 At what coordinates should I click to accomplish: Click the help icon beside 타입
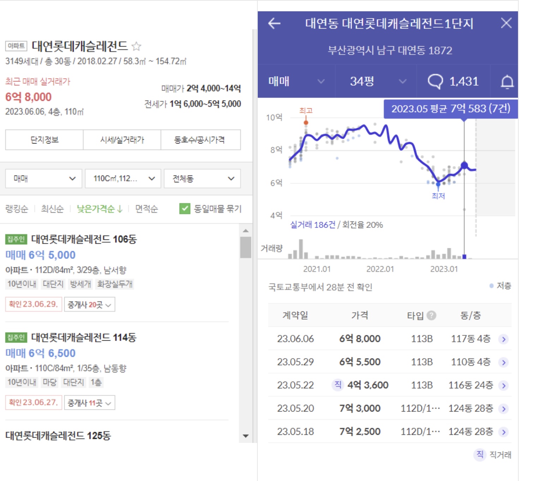point(431,315)
